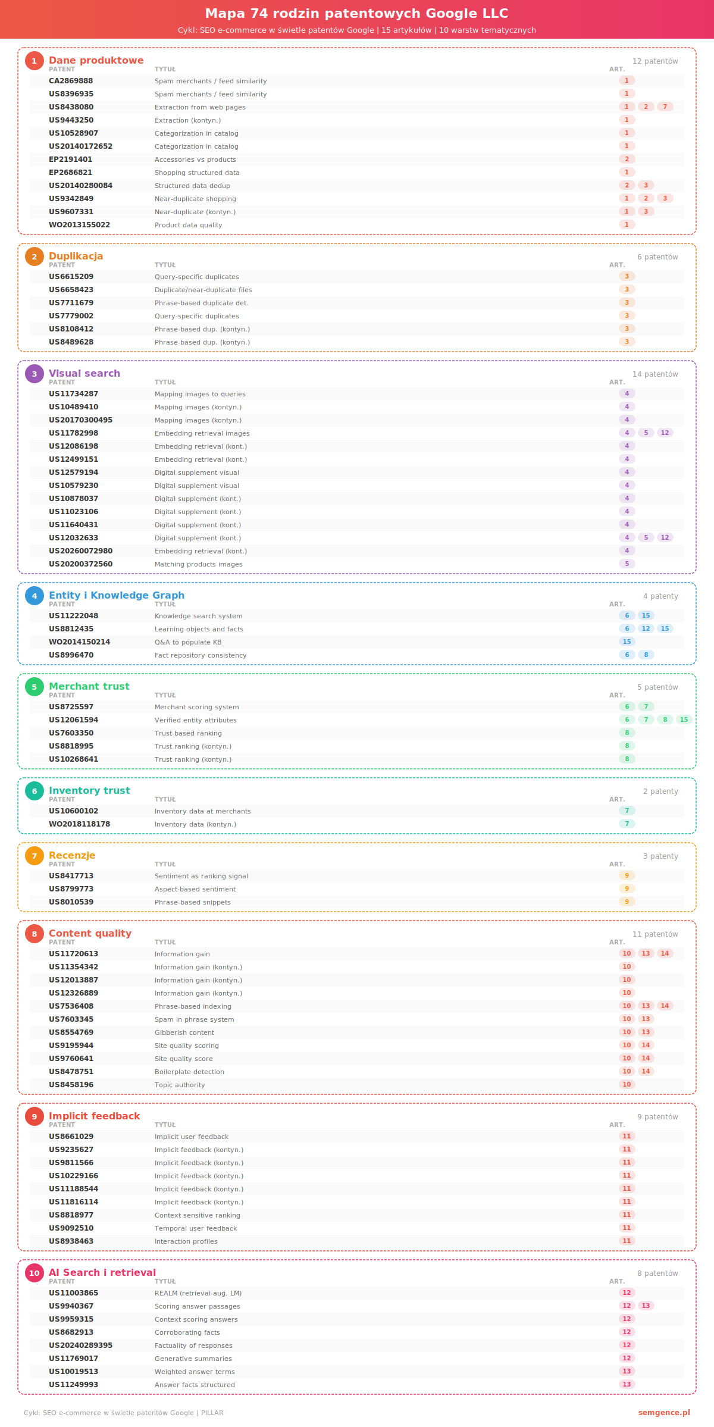Image resolution: width=714 pixels, height=1427 pixels.
Task: Click the blue number 4 circle beside Entity i Knowledge Graph
Action: pos(35,596)
